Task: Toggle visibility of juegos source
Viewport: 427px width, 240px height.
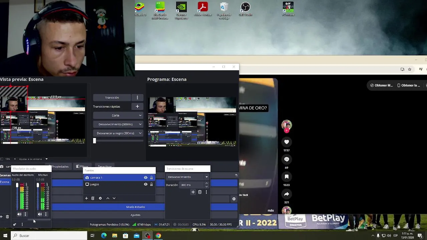Action: (x=145, y=184)
